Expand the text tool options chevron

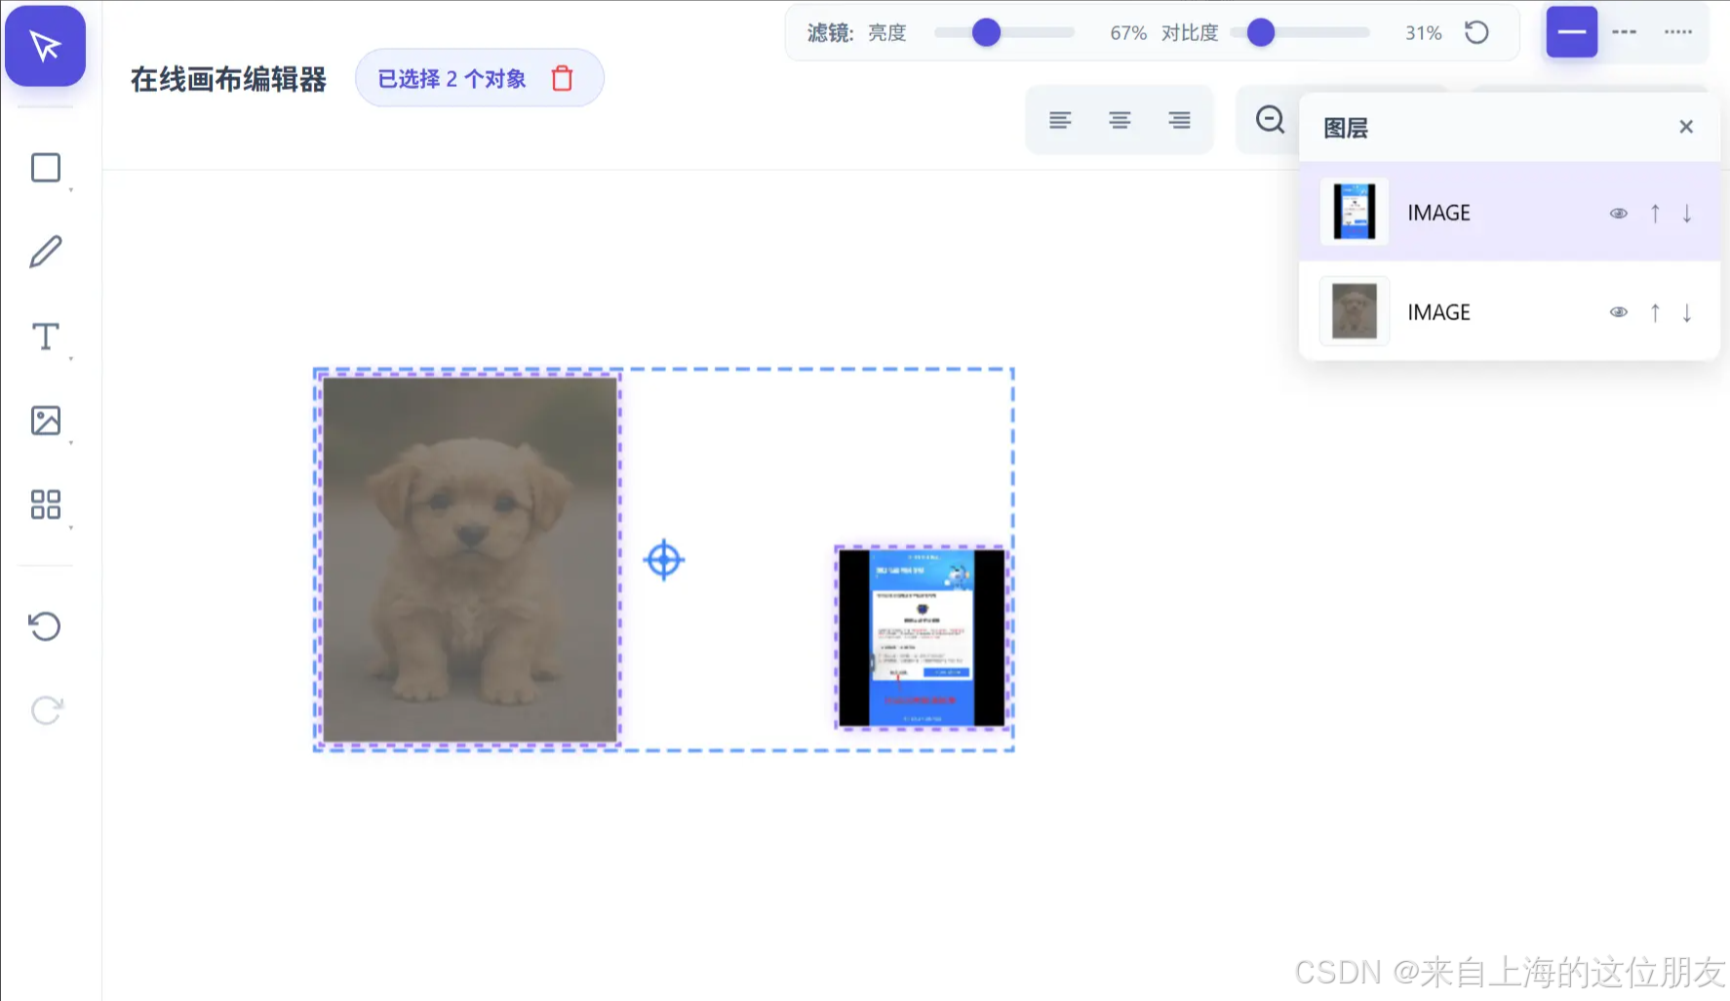pyautogui.click(x=70, y=360)
